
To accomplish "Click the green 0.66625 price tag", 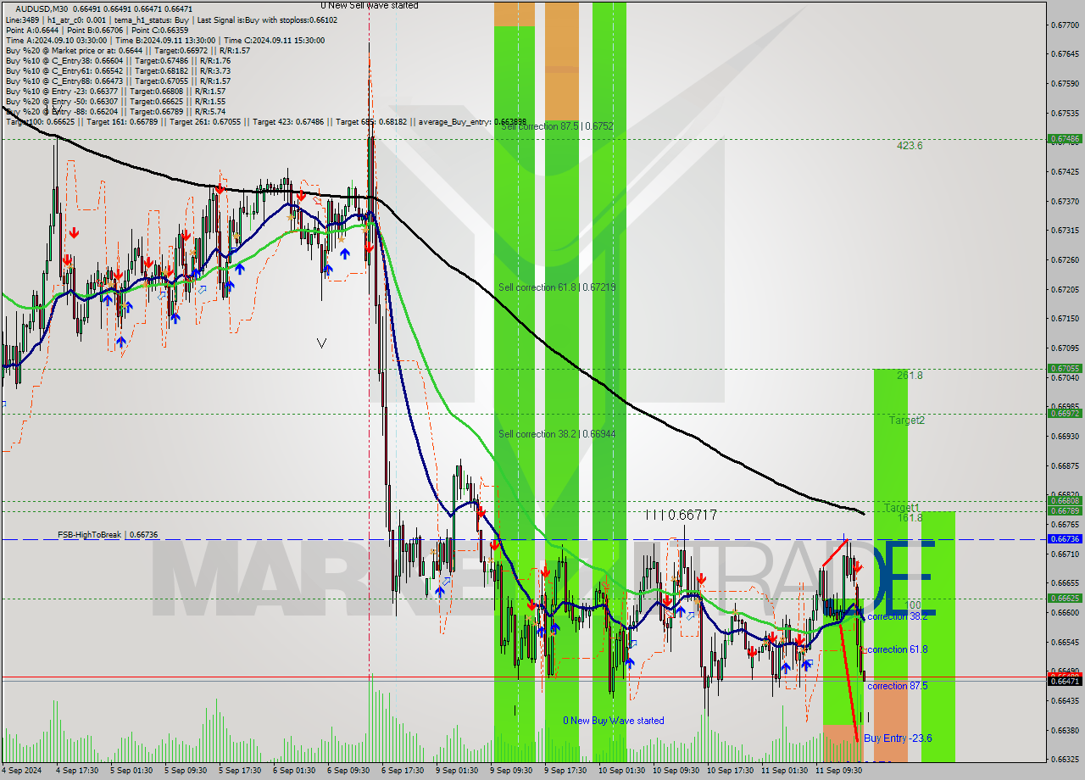I will [x=1065, y=599].
